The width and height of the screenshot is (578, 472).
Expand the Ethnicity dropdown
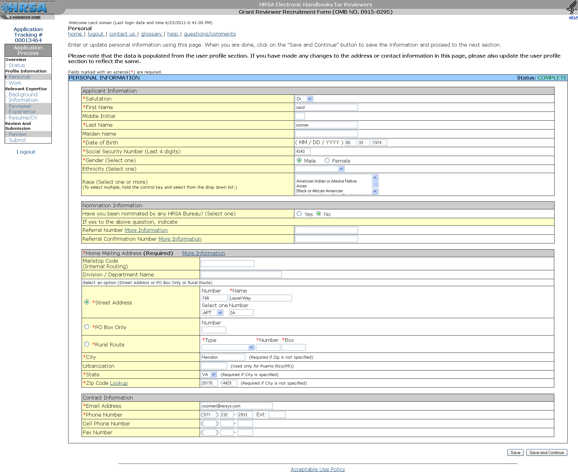pos(320,169)
